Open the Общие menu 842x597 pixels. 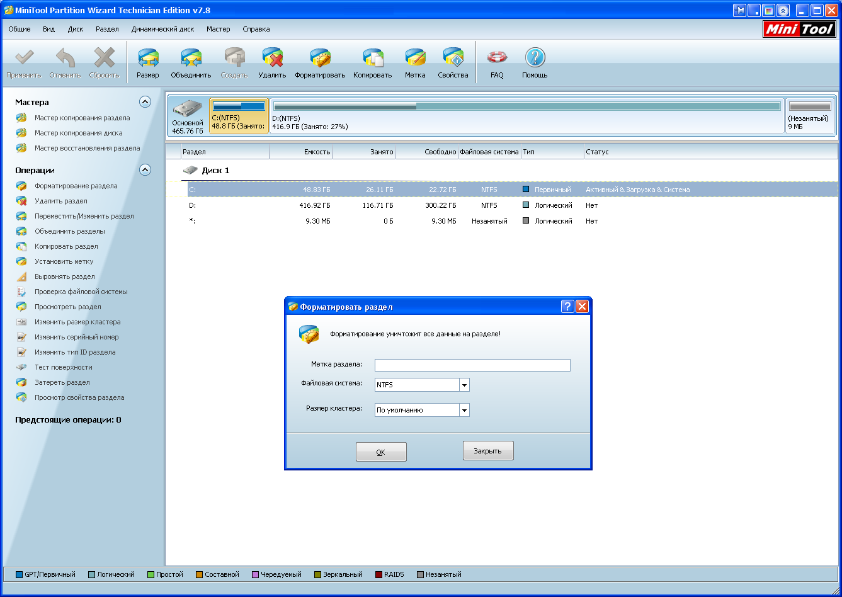point(20,29)
